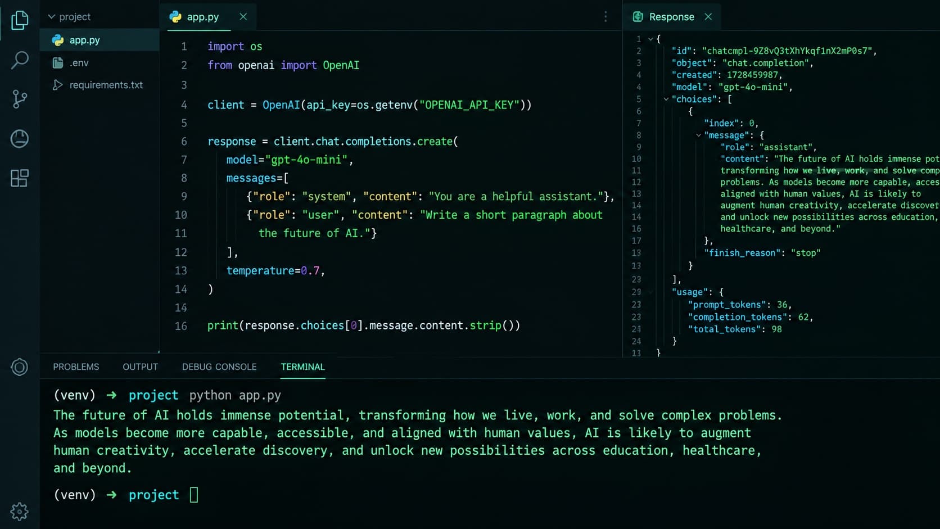Click the print statement on line 16
The width and height of the screenshot is (940, 529).
coord(364,325)
